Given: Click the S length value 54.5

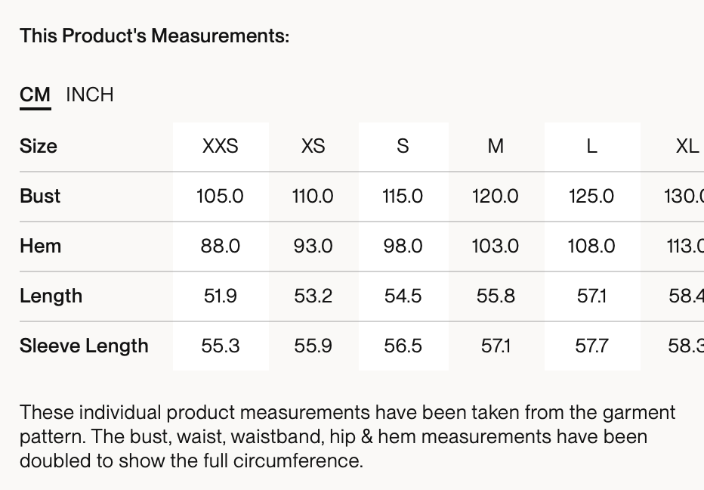Looking at the screenshot, I should coord(403,296).
